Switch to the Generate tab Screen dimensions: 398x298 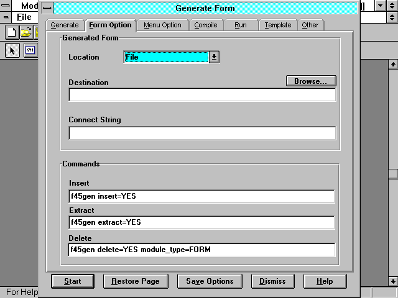pyautogui.click(x=64, y=25)
